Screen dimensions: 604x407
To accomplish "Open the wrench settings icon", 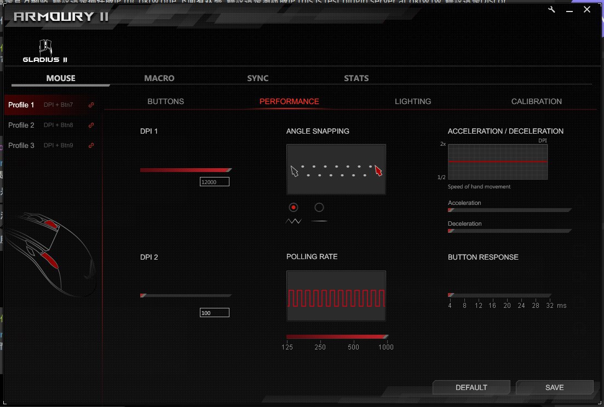I will pyautogui.click(x=551, y=10).
